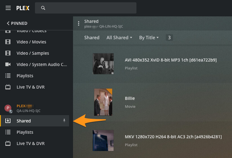Click the Playlist label under AVI item
Image resolution: width=232 pixels, height=158 pixels.
tap(131, 68)
